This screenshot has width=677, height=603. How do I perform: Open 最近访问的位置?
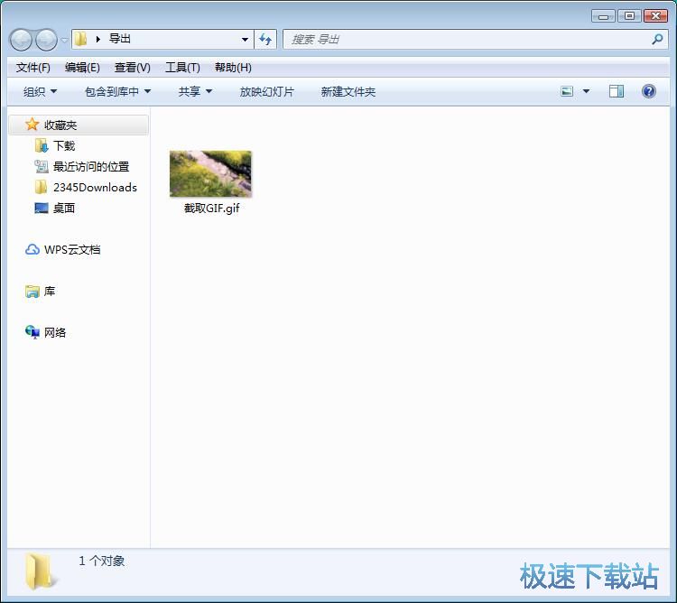pyautogui.click(x=91, y=167)
